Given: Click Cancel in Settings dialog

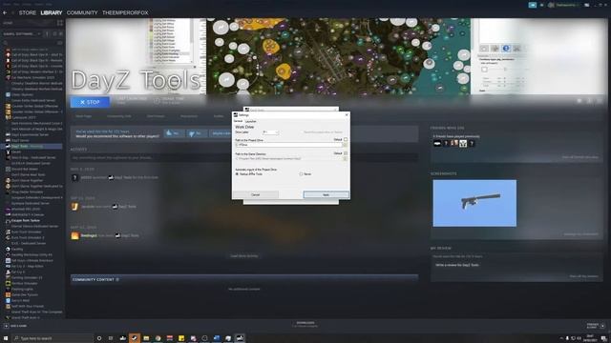Looking at the screenshot, I should tap(255, 194).
